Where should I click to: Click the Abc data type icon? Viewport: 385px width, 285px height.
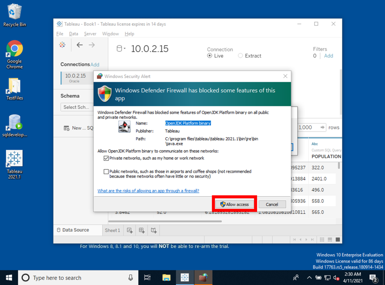coord(315,144)
